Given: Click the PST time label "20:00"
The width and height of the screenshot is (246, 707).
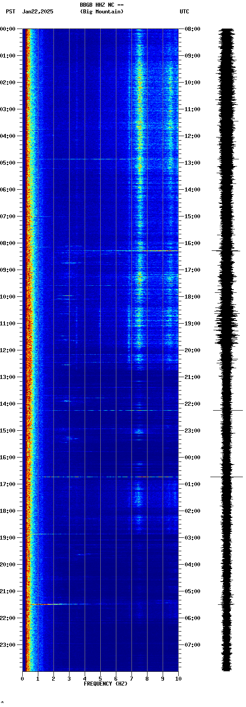Looking at the screenshot, I should click(x=8, y=565).
